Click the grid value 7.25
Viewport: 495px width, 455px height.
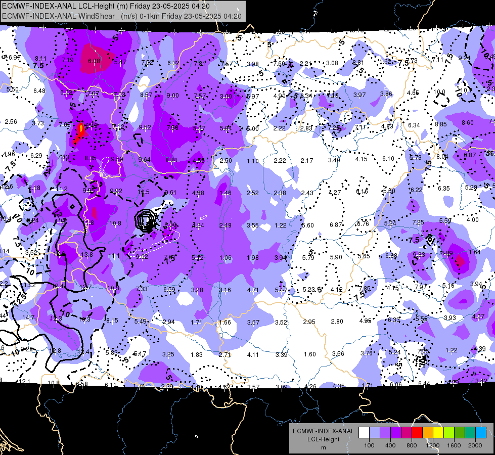pyautogui.click(x=418, y=222)
